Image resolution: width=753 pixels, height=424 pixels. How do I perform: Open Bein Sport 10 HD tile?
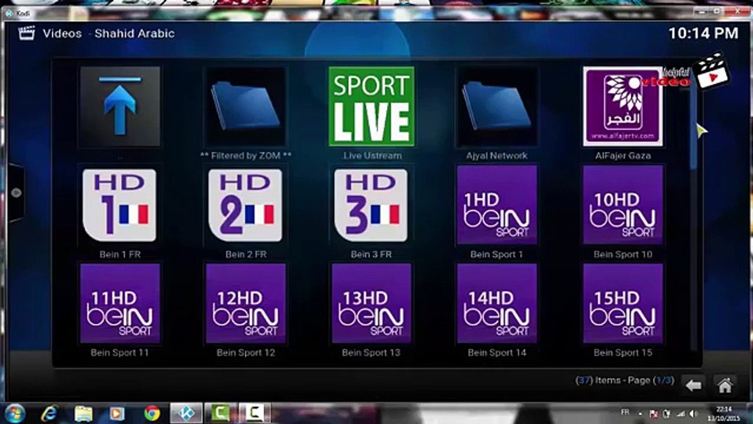tap(623, 205)
